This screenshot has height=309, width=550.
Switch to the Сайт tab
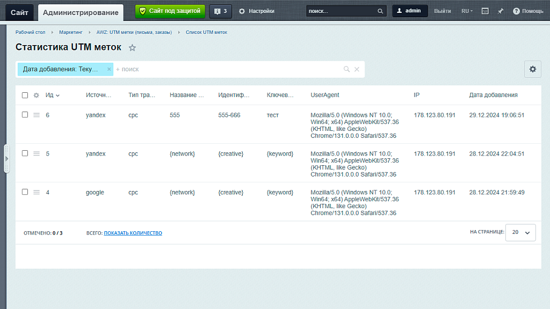[20, 12]
